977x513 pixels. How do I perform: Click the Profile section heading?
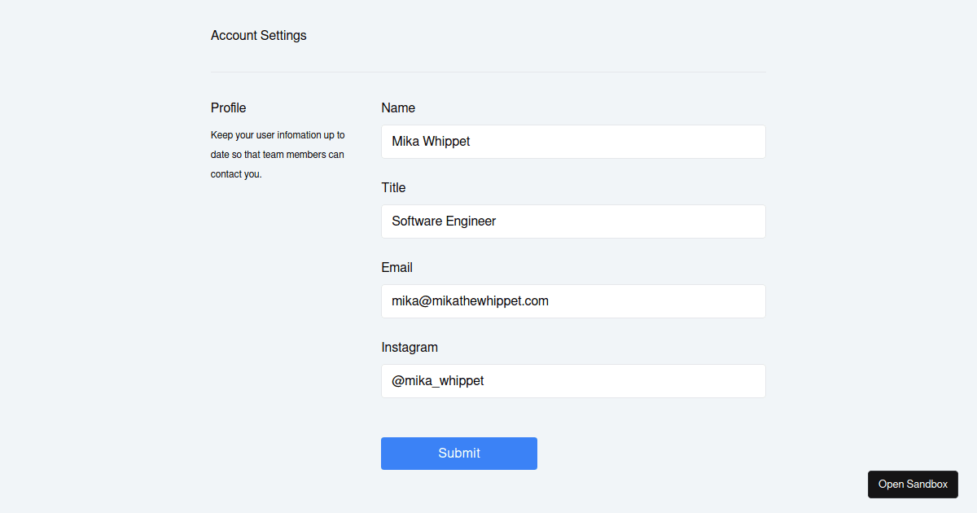pyautogui.click(x=228, y=108)
